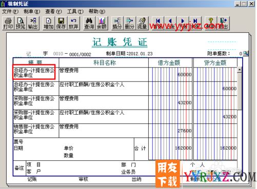Open the 文件 menu
Image resolution: width=257 pixels, height=189 pixels.
pos(10,12)
